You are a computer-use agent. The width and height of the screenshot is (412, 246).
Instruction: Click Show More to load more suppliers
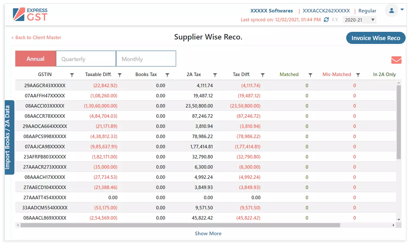coord(208,233)
